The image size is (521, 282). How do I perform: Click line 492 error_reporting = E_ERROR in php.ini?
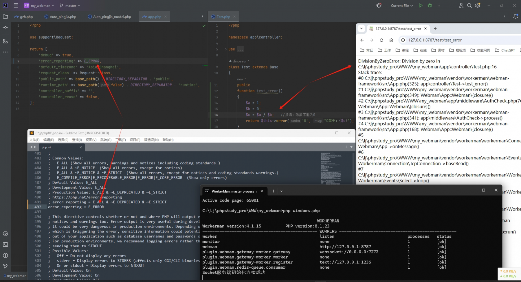tap(76, 207)
